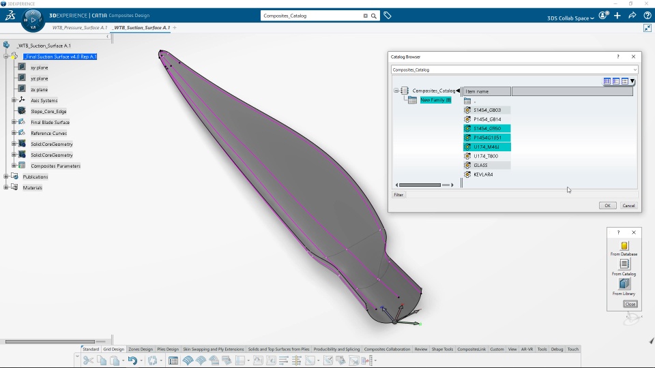Switch Catalog Browser to details table view icon

(x=624, y=81)
